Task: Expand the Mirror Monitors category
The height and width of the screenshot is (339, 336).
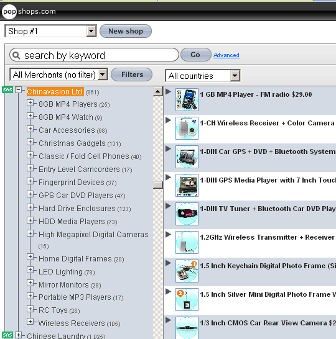Action: [x=30, y=282]
